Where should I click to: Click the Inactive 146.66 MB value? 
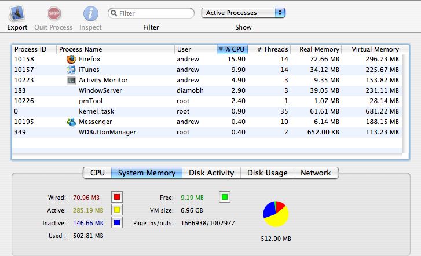pyautogui.click(x=88, y=223)
